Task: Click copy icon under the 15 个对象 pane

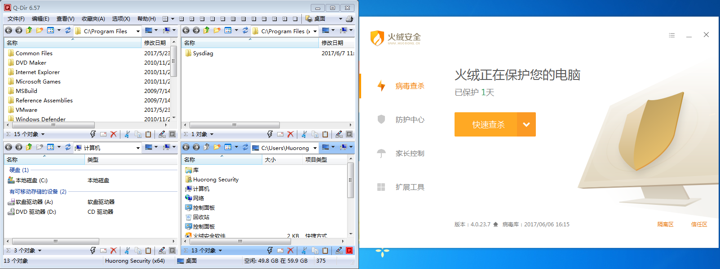Action: (138, 134)
